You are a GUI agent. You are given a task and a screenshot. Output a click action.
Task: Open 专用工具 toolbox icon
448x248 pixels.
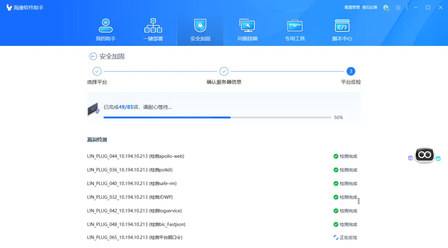tap(295, 26)
